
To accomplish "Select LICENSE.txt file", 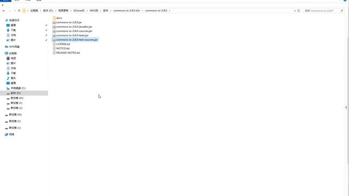I will 62,44.
